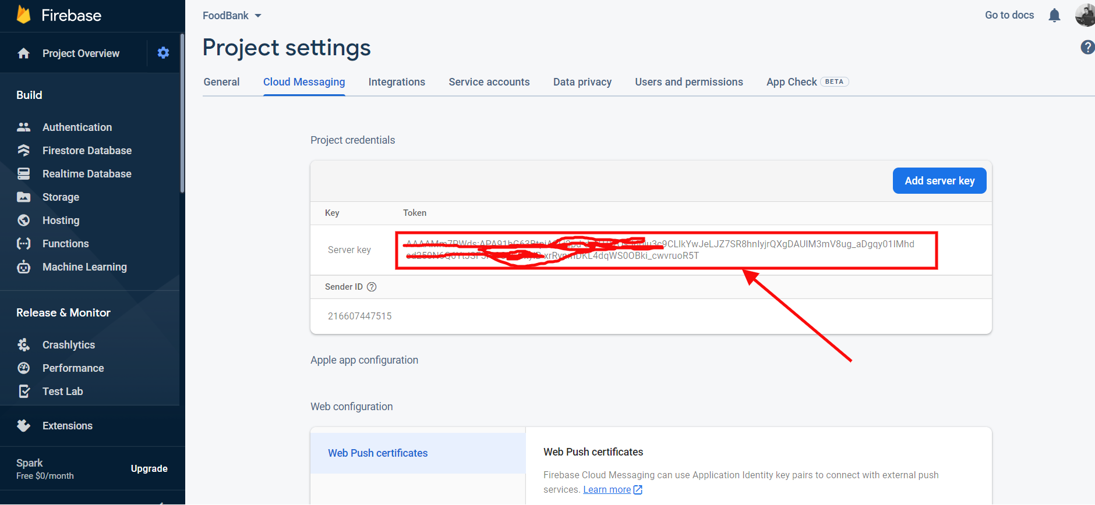
Task: Open Storage in the sidebar
Action: tap(61, 197)
